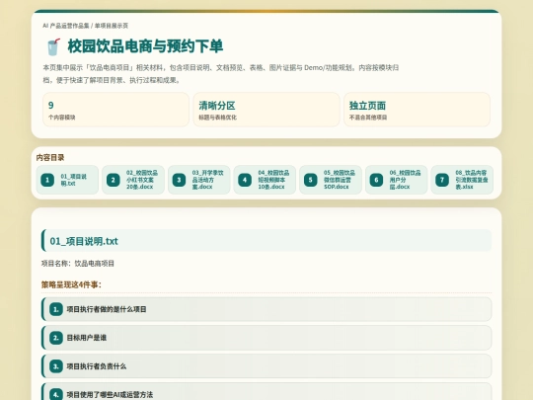The width and height of the screenshot is (533, 400).
Task: Open directory item 01_项目说明.txt
Action: tap(67, 180)
